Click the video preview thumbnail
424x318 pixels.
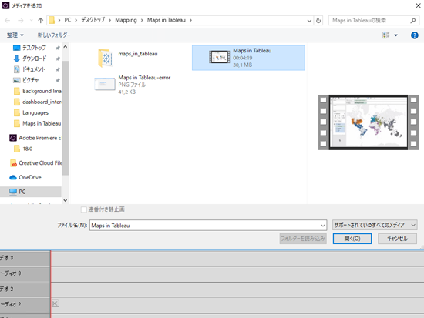368,122
